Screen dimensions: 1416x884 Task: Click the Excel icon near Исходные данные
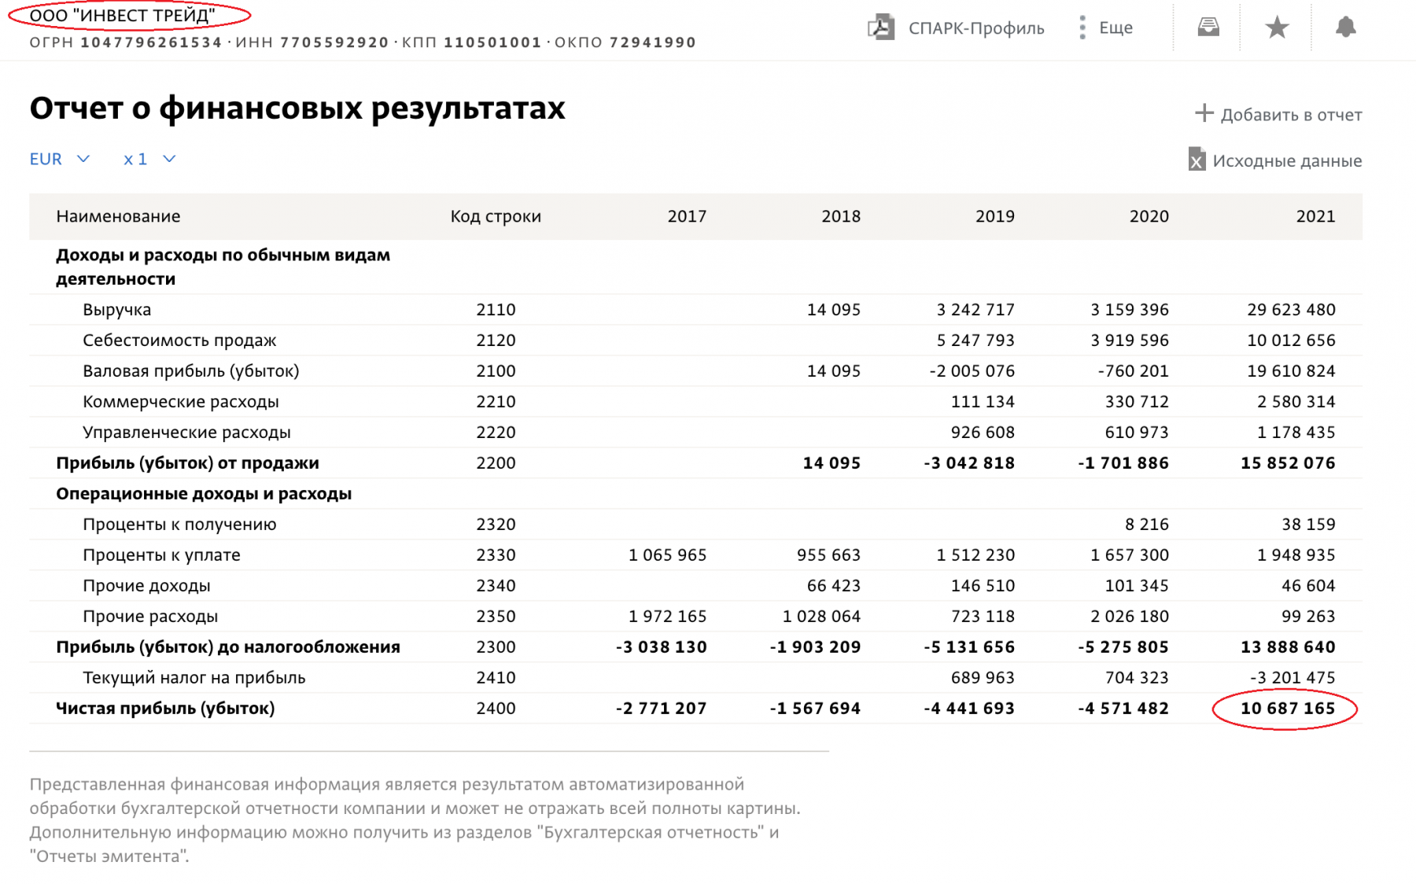(x=1197, y=160)
